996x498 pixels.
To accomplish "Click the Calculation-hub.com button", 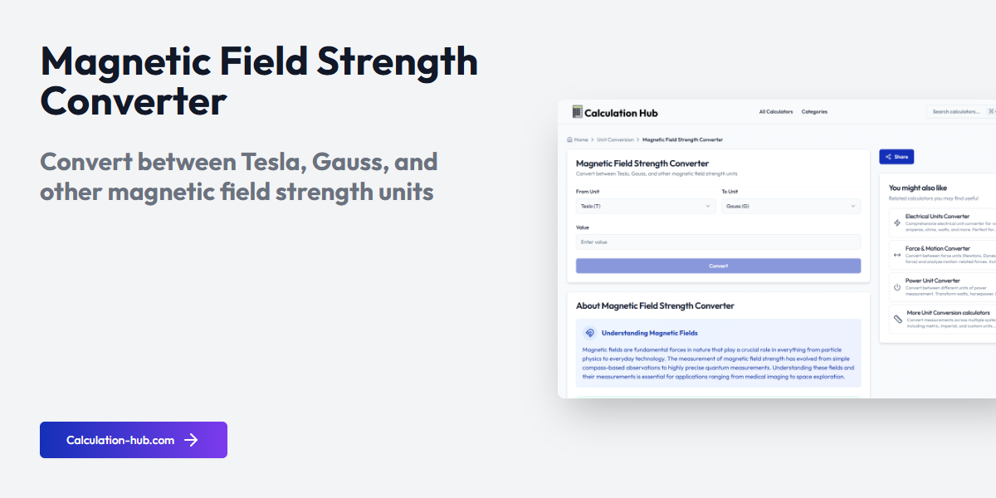I will coord(133,440).
